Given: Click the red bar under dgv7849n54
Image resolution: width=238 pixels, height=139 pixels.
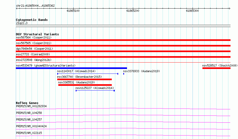Looking at the screenshot, I should point(123,51).
